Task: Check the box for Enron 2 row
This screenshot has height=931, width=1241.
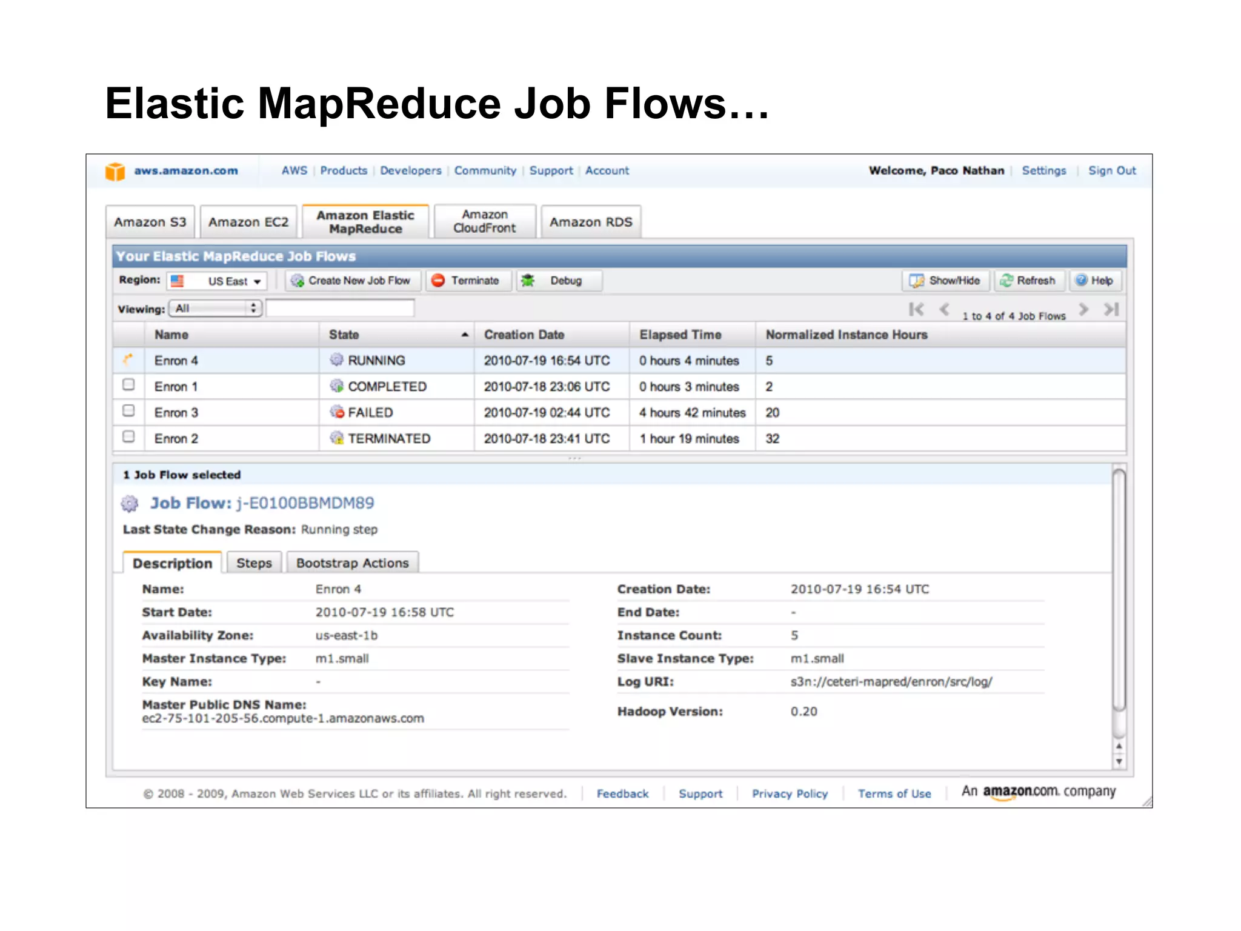Action: point(128,437)
